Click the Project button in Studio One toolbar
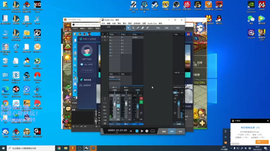Image resolution: width=270 pixels, height=151 pixels. [178, 28]
